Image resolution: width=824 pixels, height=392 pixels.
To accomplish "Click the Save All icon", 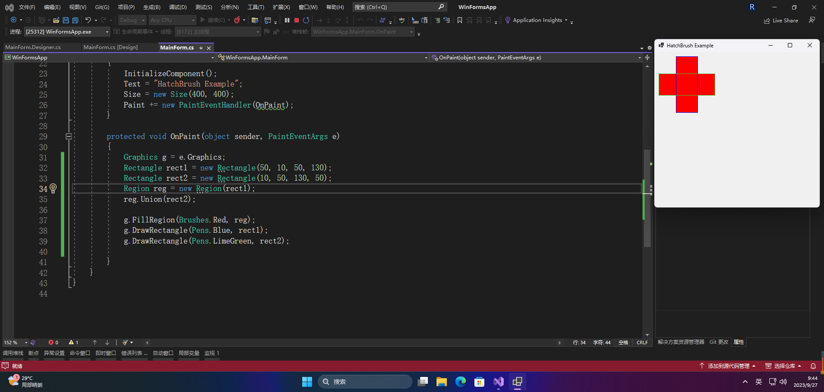I will click(x=75, y=20).
